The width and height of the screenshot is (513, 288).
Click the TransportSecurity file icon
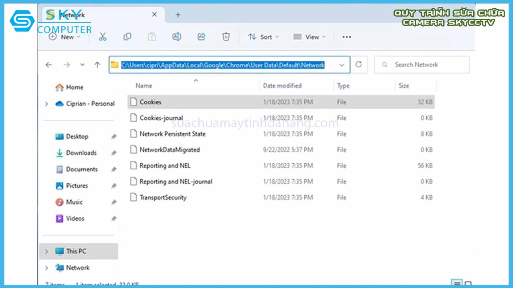point(133,197)
